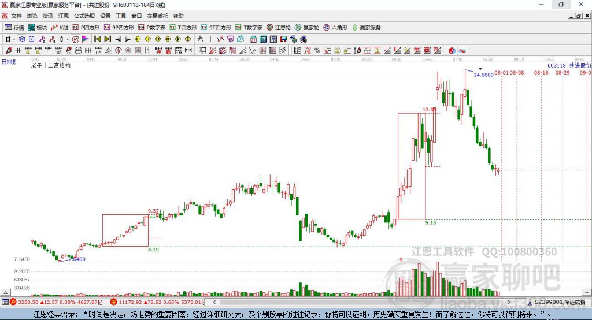Open the T数字表 tool
The image size is (592, 320).
[x=249, y=28]
